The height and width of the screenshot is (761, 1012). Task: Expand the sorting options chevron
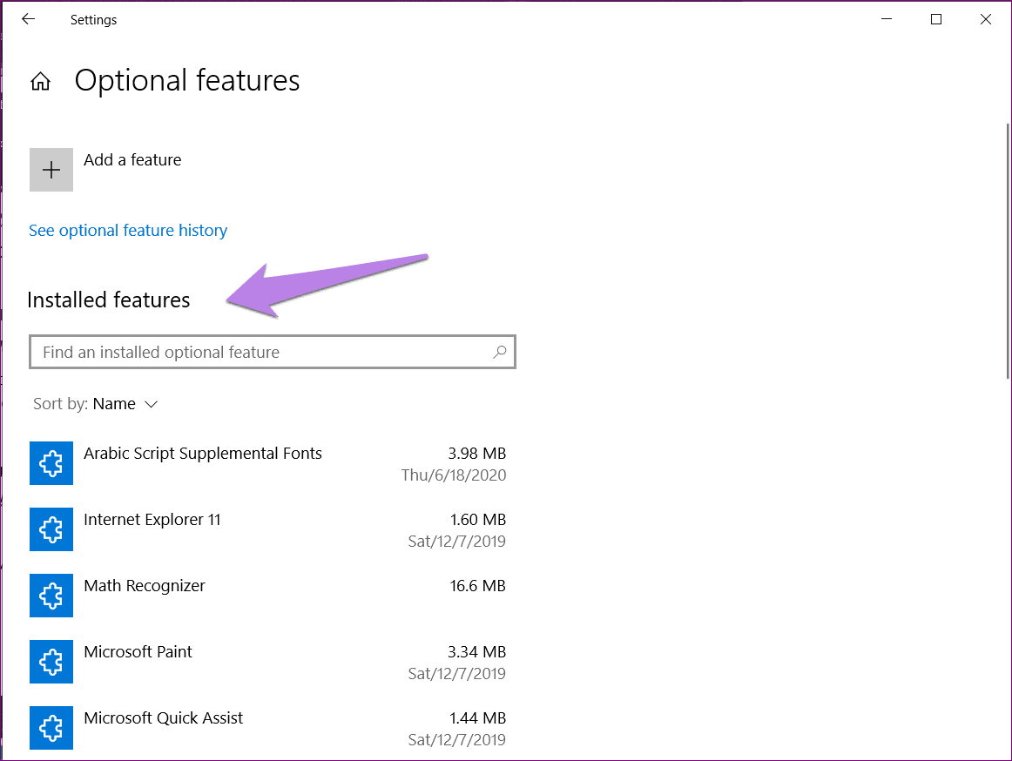tap(151, 404)
